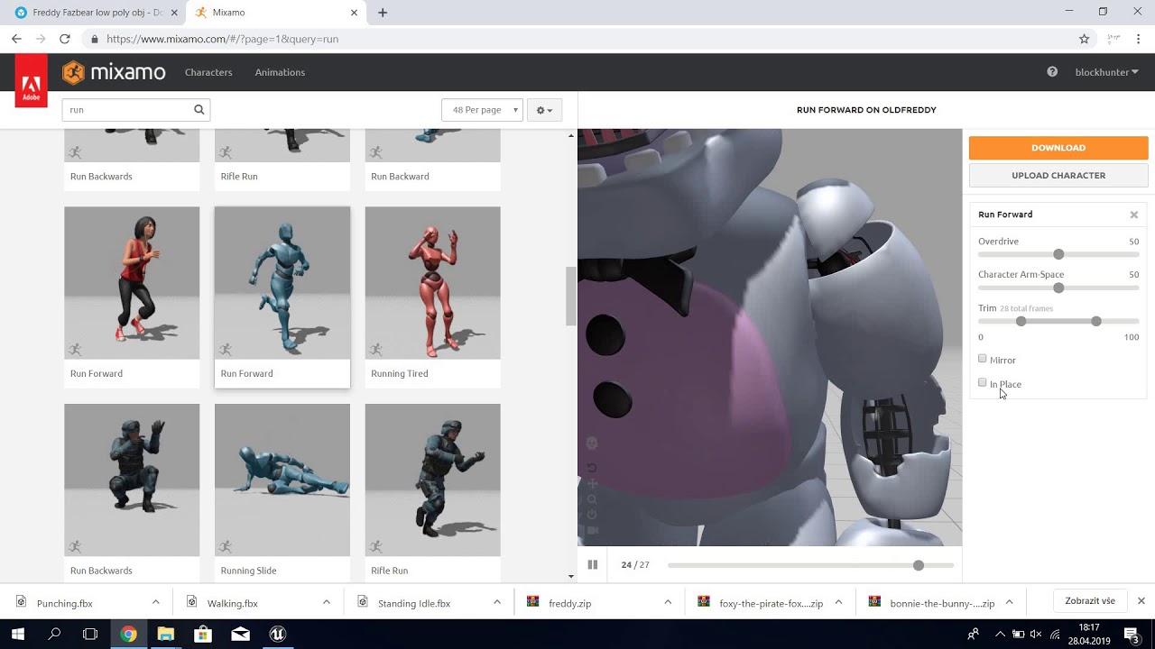Open Microsoft Store from taskbar
This screenshot has height=649, width=1155.
(x=203, y=634)
